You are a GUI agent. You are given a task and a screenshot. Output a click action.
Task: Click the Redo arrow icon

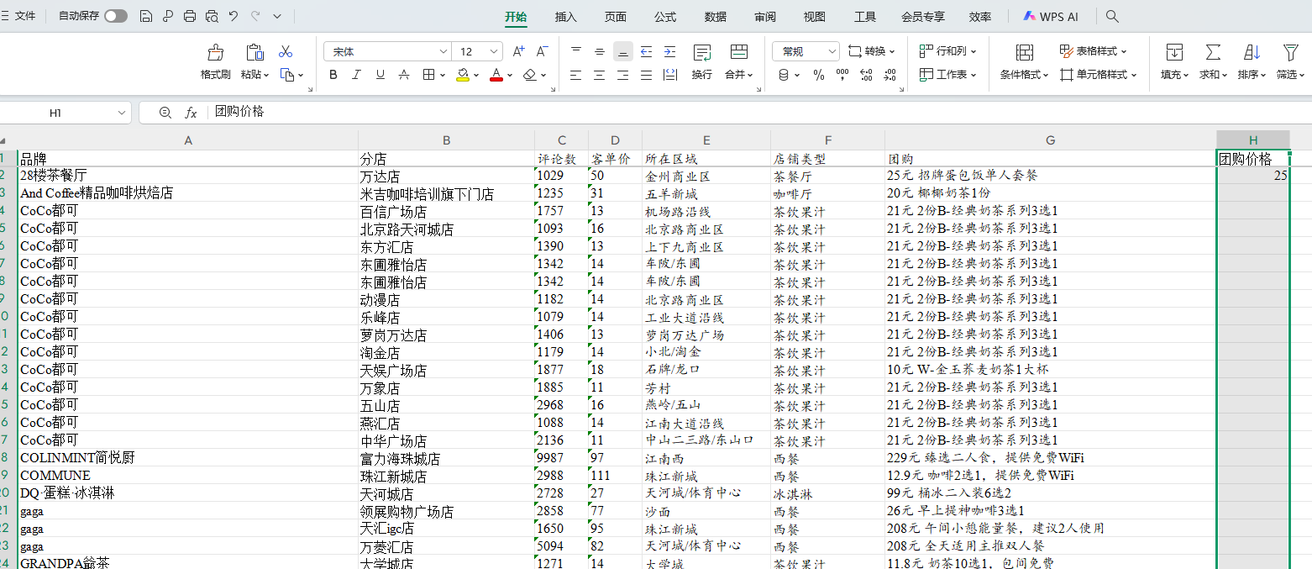[x=255, y=16]
